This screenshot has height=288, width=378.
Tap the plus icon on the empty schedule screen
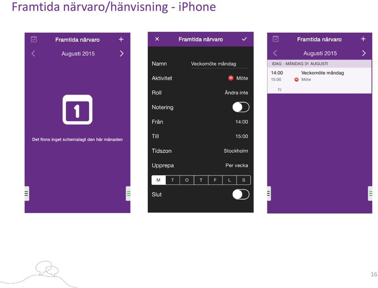coord(121,39)
